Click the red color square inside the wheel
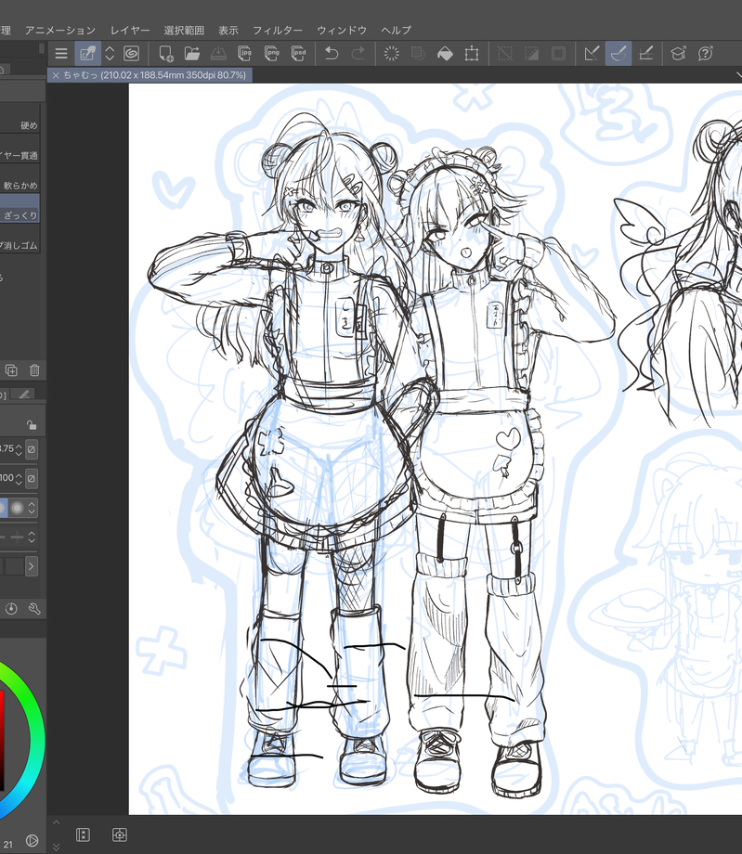Screen dimensions: 742x854 [2, 740]
